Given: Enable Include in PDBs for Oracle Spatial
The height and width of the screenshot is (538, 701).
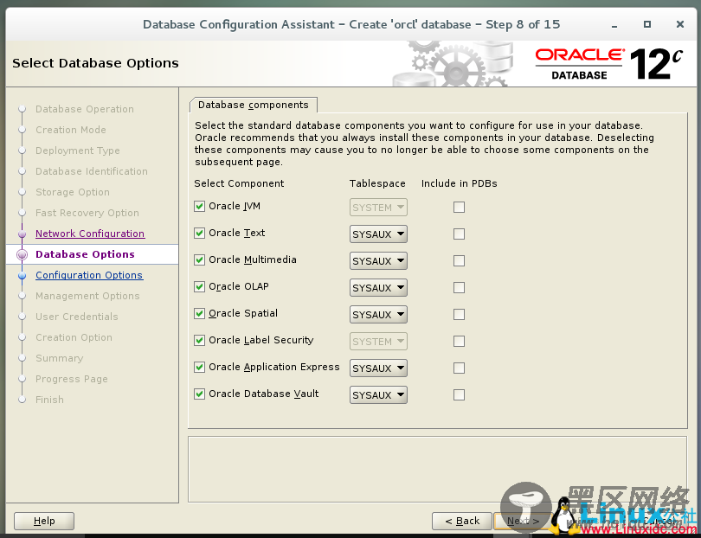Looking at the screenshot, I should click(x=459, y=315).
